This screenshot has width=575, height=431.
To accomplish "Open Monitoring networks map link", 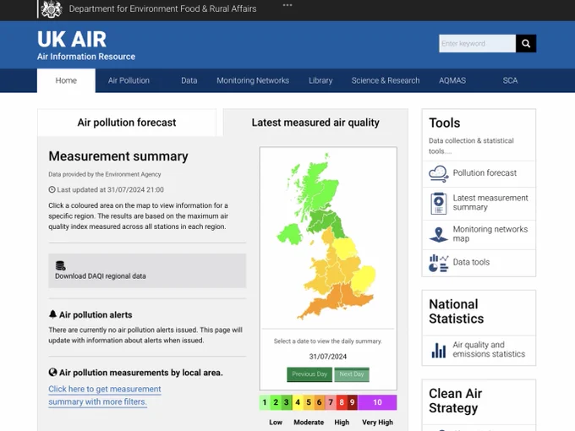I will click(x=490, y=234).
